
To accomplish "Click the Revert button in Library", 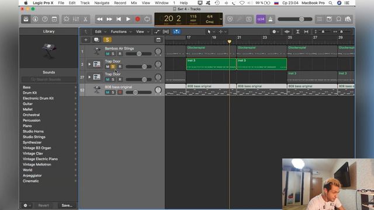I will (x=43, y=205).
